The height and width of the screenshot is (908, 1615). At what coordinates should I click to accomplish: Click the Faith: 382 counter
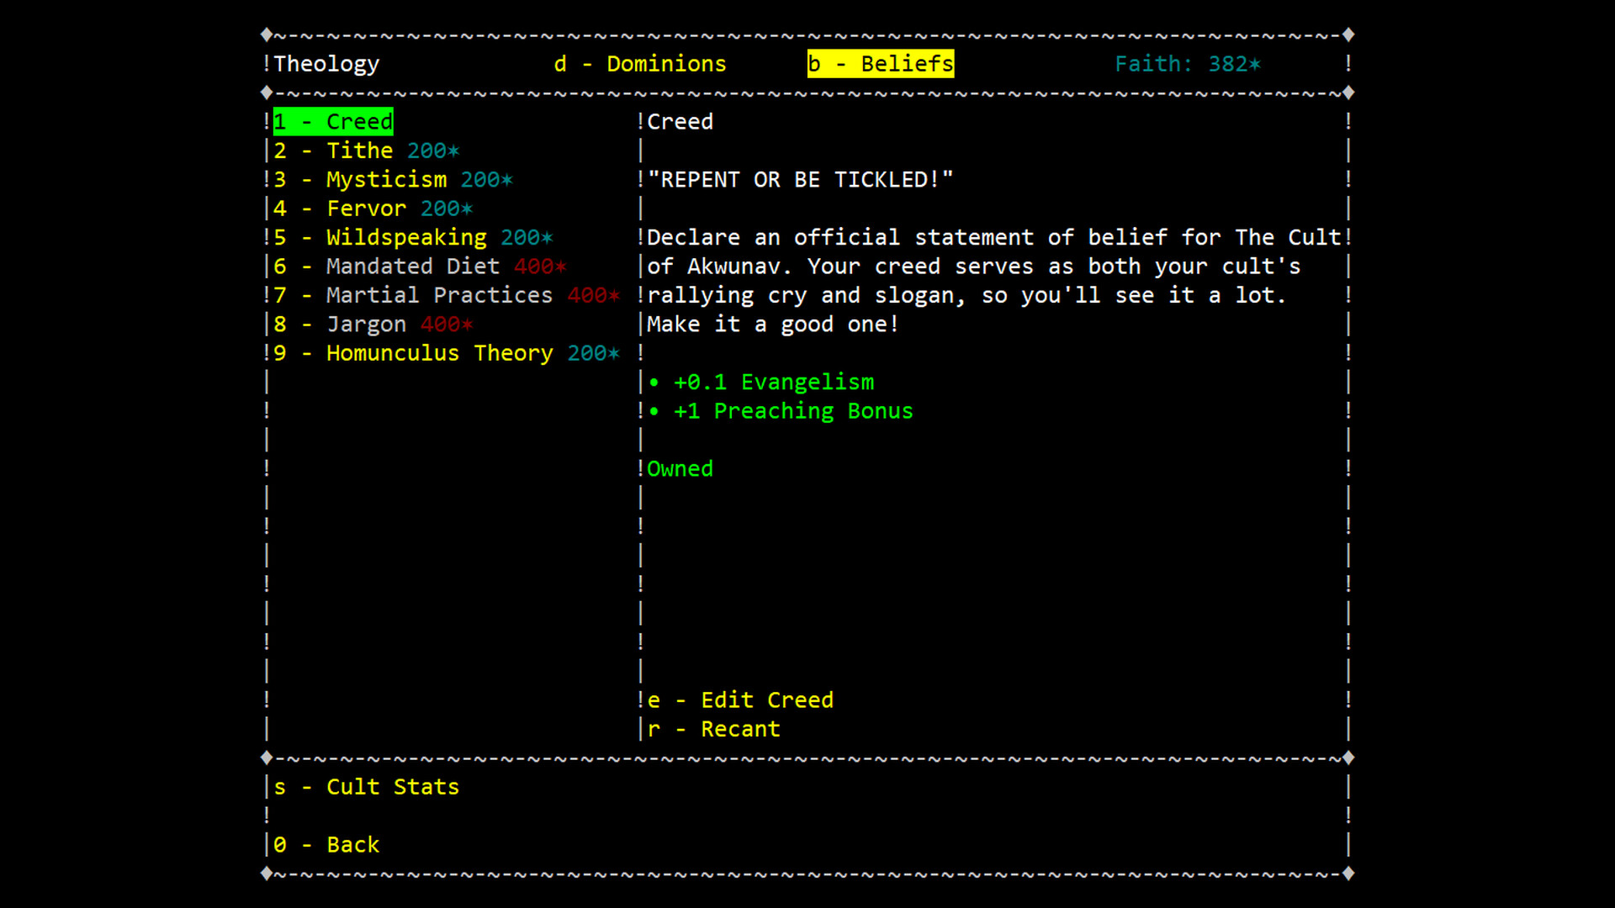pos(1188,64)
